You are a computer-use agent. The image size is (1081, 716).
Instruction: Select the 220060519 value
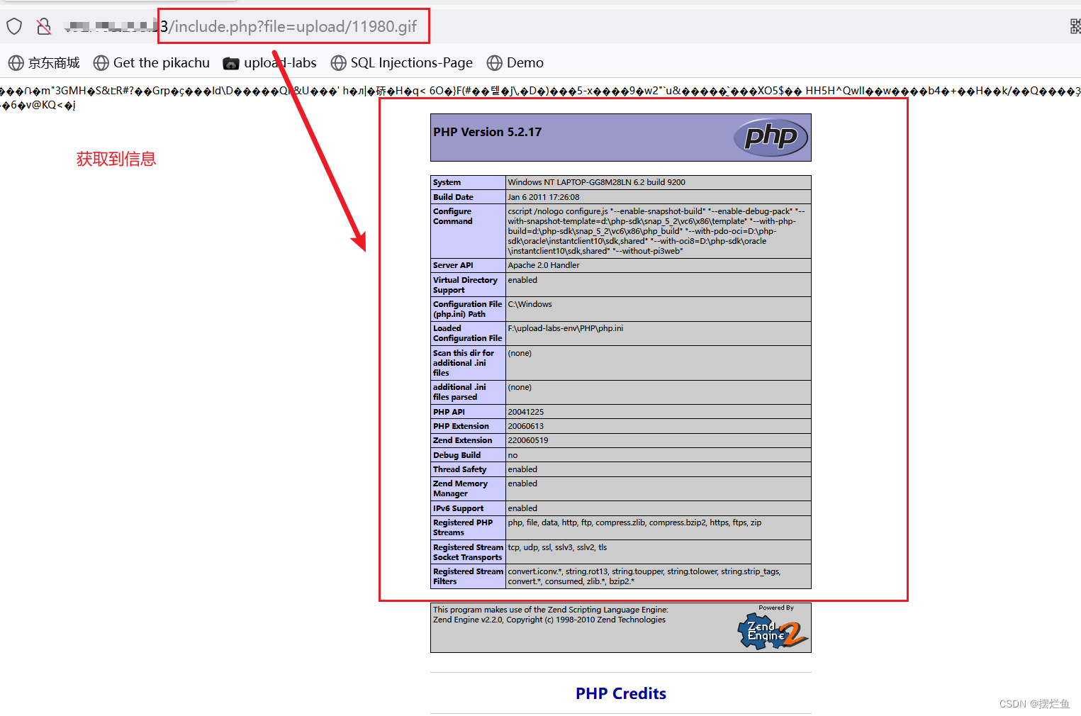coord(528,440)
